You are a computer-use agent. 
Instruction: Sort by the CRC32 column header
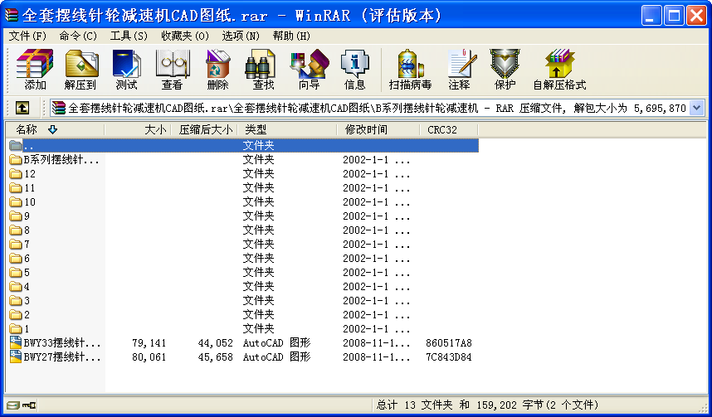(441, 129)
